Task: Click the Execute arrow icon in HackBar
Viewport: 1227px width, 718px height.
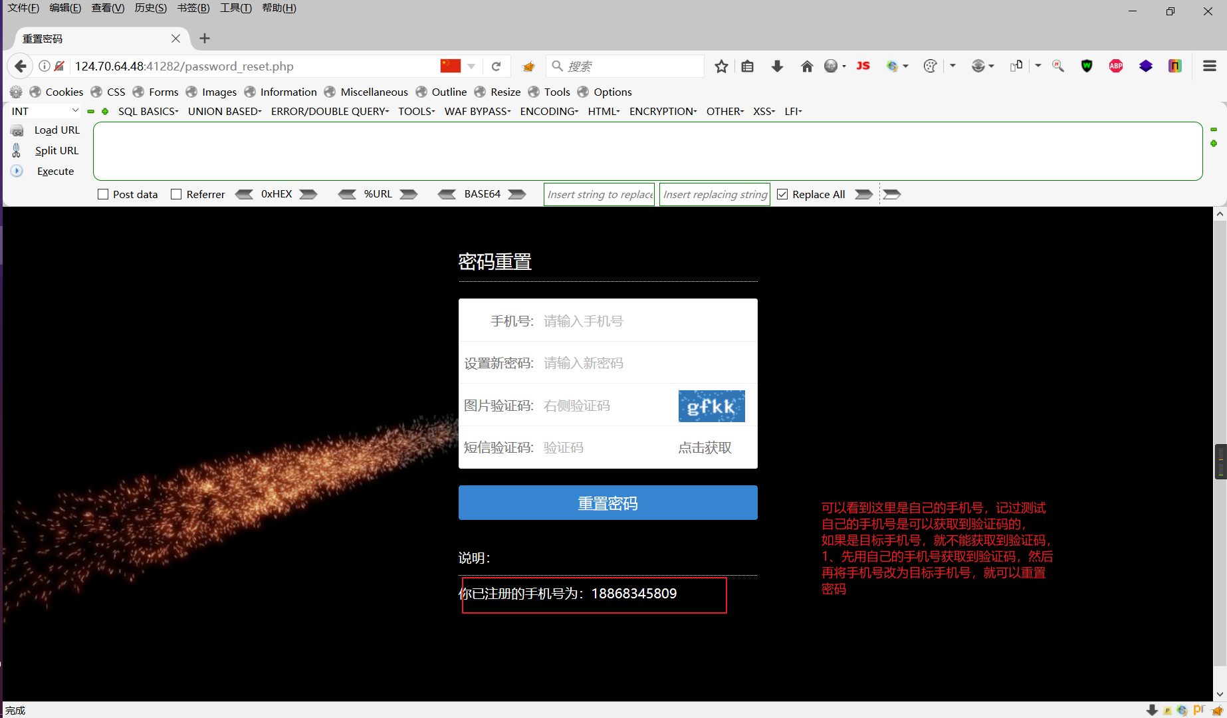Action: (x=16, y=171)
